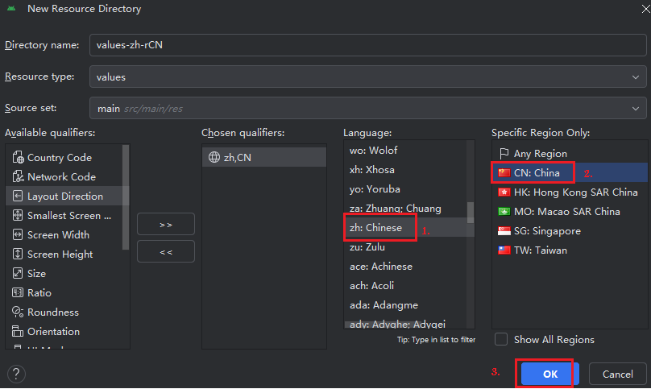Select 'Roundness' qualifier label
This screenshot has width=651, height=389.
click(53, 312)
